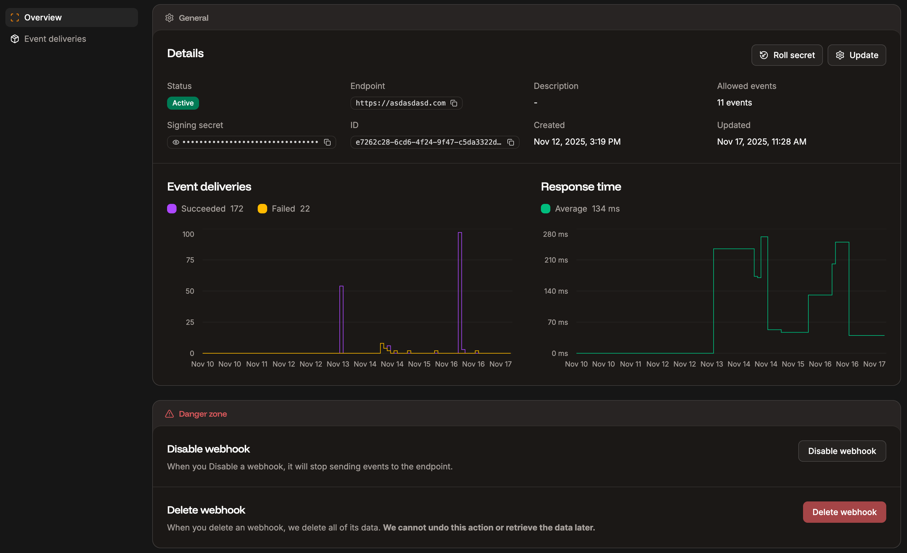
Task: Toggle the Average response time legend
Action: tap(580, 208)
